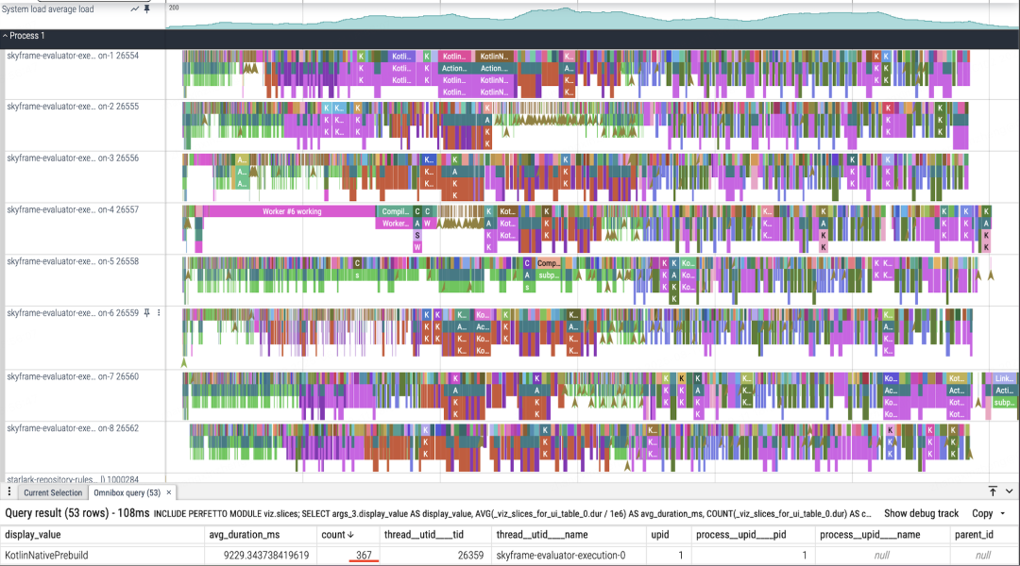This screenshot has width=1020, height=566.
Task: Sort by the count column header
Action: (x=337, y=535)
